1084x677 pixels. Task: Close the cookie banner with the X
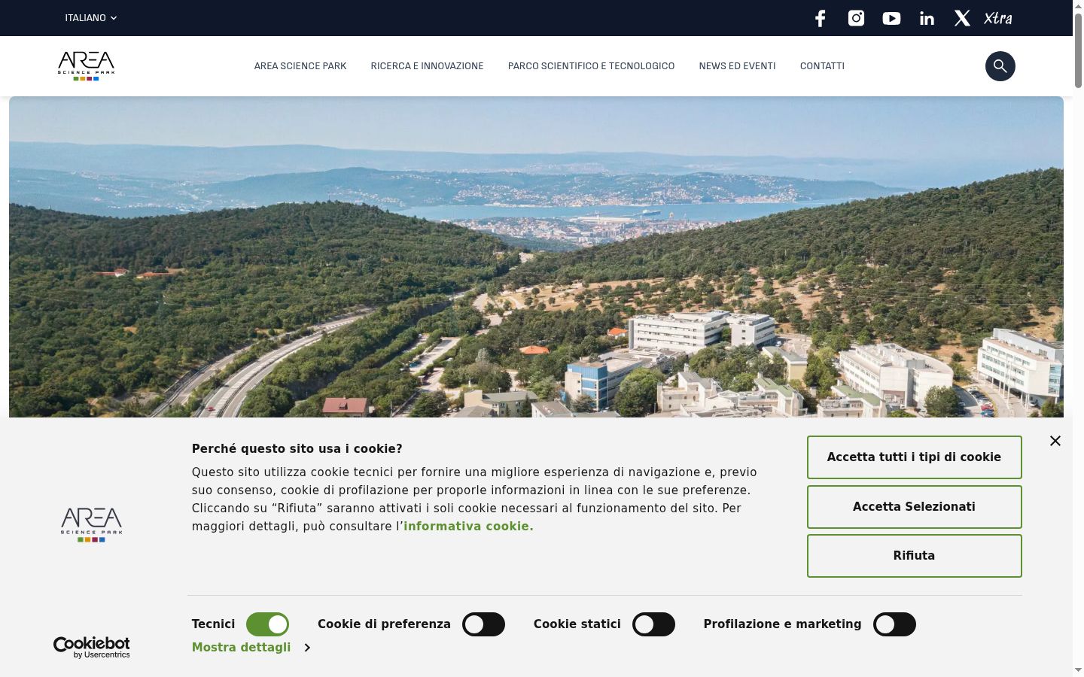[1055, 441]
